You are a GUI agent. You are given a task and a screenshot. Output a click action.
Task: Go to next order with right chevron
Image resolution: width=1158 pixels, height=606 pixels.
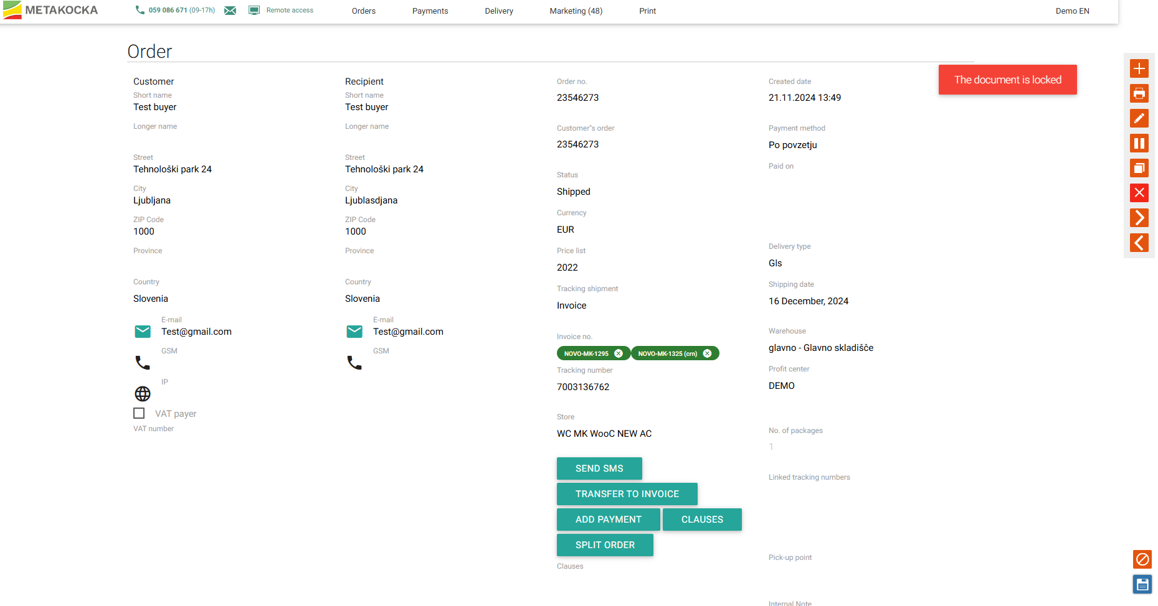1139,218
